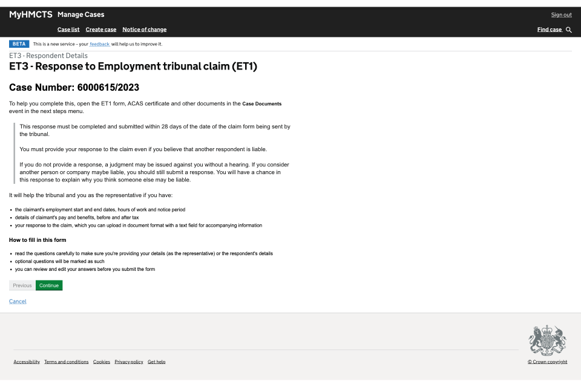View Terms and conditions
This screenshot has width=581, height=387.
[66, 362]
